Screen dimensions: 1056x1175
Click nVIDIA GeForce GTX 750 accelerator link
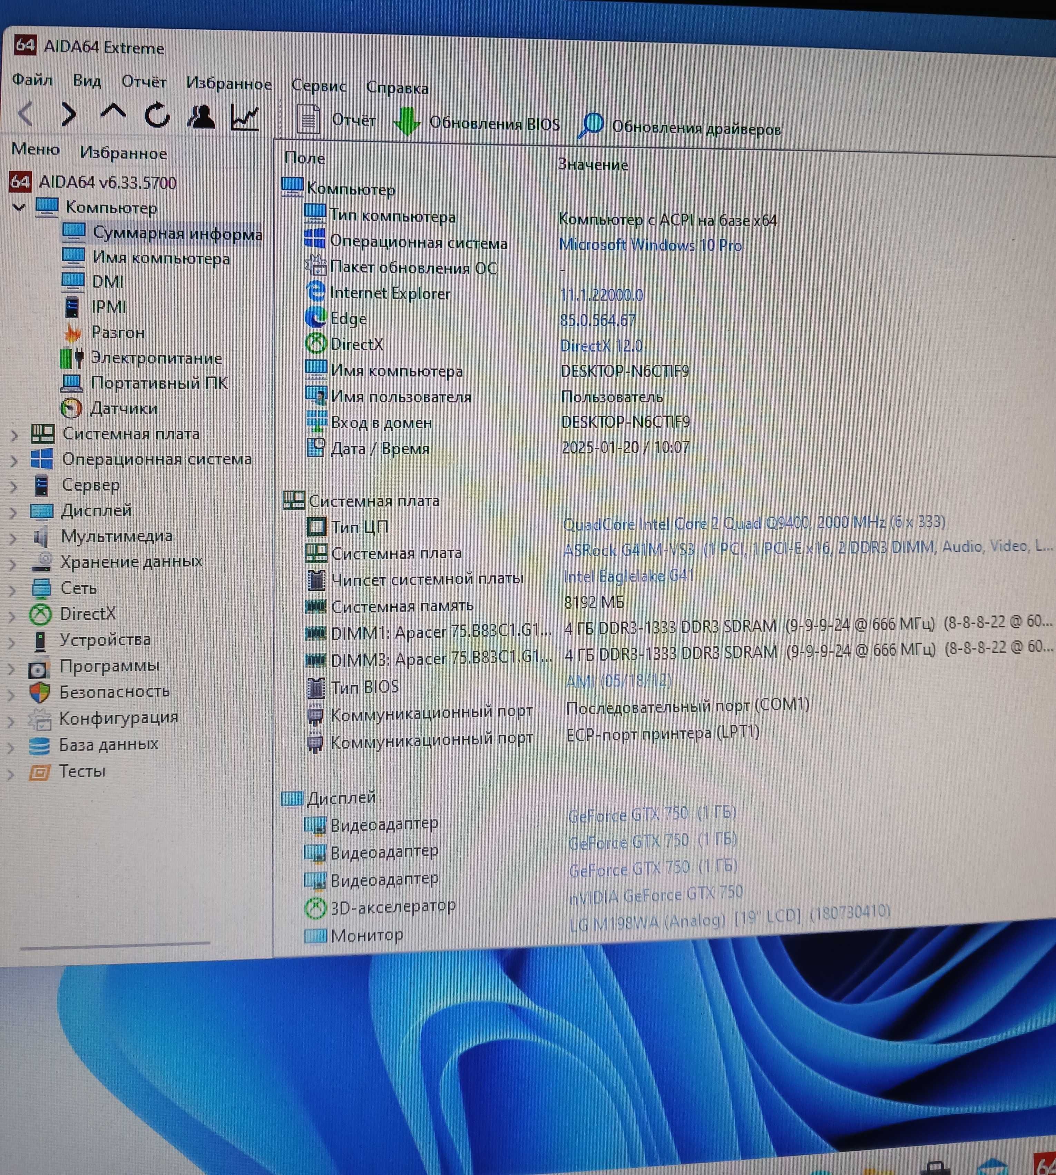point(656,894)
